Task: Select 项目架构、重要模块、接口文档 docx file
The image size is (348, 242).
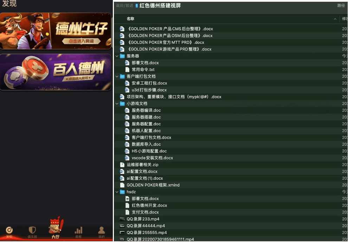Action: (x=174, y=97)
